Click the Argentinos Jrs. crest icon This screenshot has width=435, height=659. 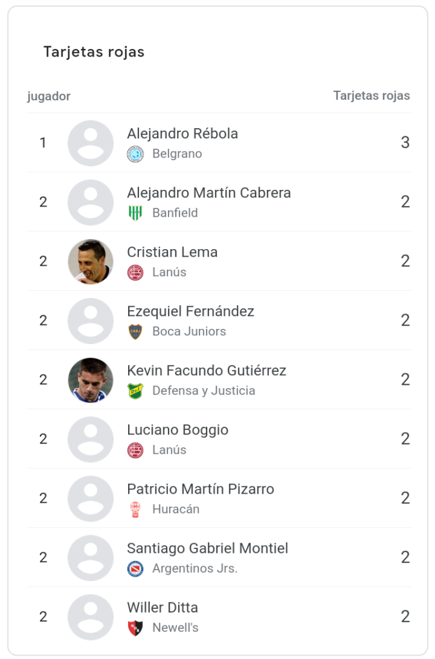(x=135, y=568)
